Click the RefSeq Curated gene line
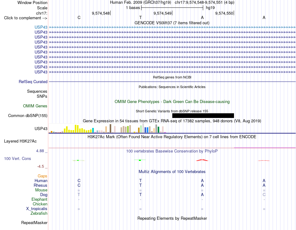The height and width of the screenshot is (230, 296). click(x=172, y=82)
